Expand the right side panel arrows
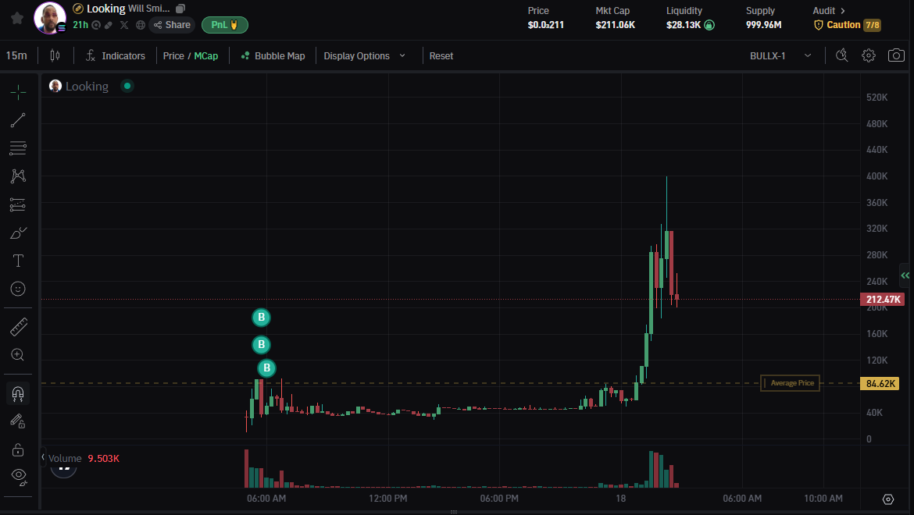Screen dimensions: 914x515 coord(905,275)
